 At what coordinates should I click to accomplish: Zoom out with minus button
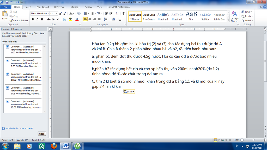pyautogui.click(x=242, y=140)
